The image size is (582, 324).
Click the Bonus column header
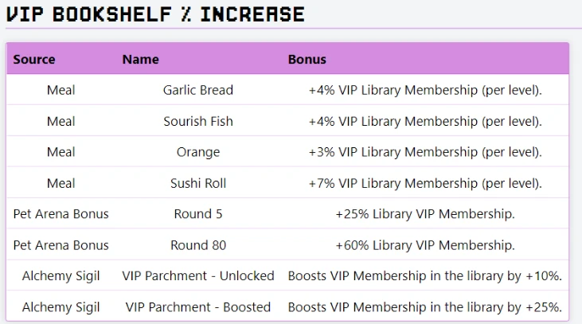pyautogui.click(x=307, y=60)
